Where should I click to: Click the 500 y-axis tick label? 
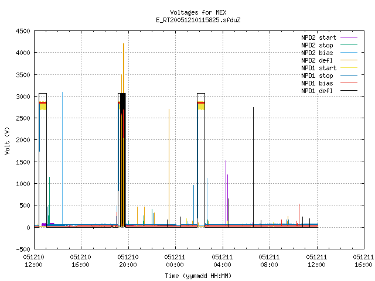25,205
